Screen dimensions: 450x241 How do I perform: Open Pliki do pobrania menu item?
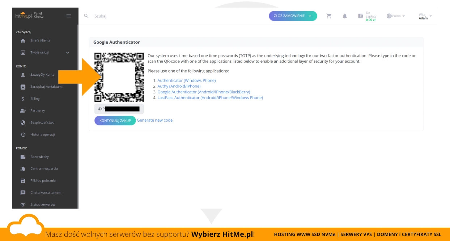coord(43,180)
